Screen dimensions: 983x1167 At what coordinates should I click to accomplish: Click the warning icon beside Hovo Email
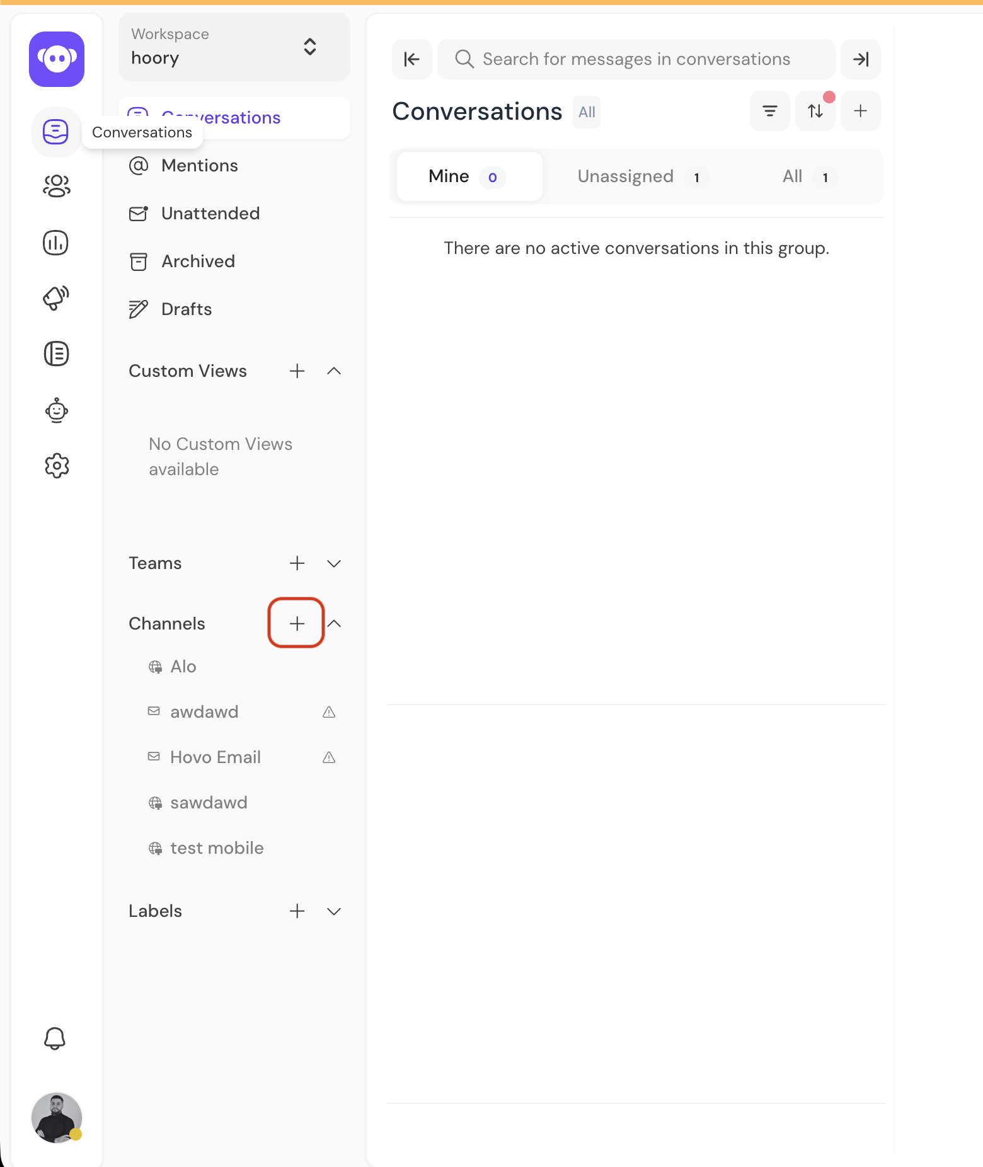click(329, 757)
